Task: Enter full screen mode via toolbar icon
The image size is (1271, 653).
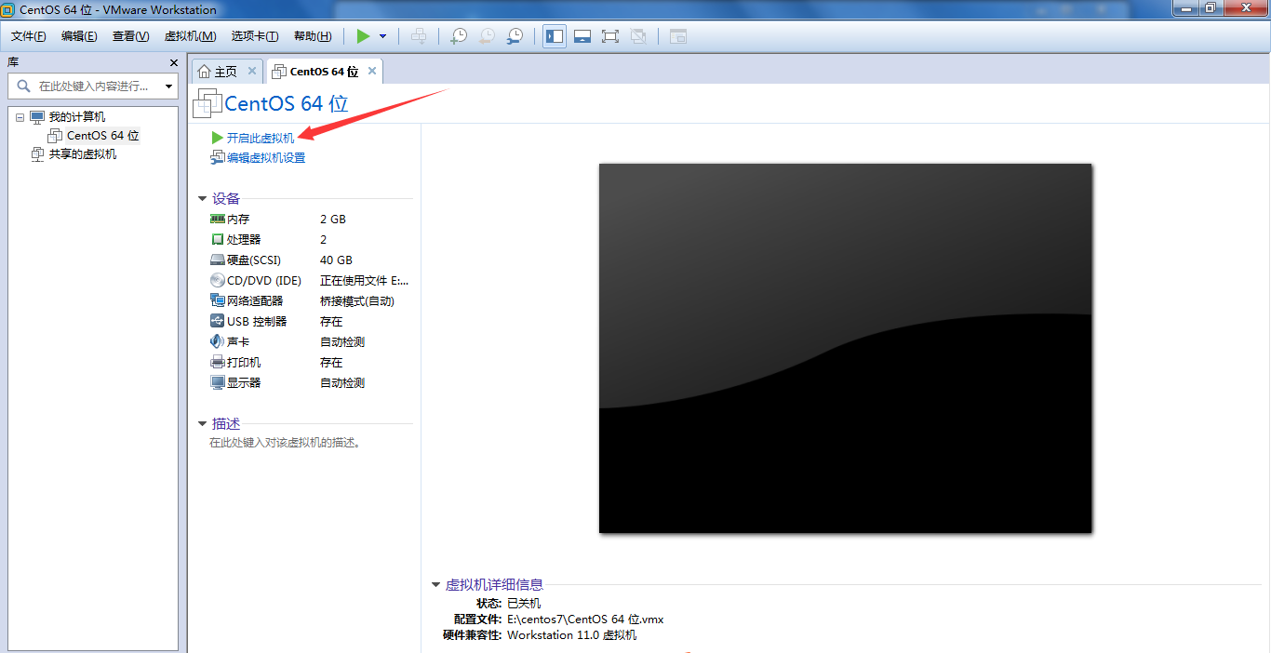Action: click(610, 36)
